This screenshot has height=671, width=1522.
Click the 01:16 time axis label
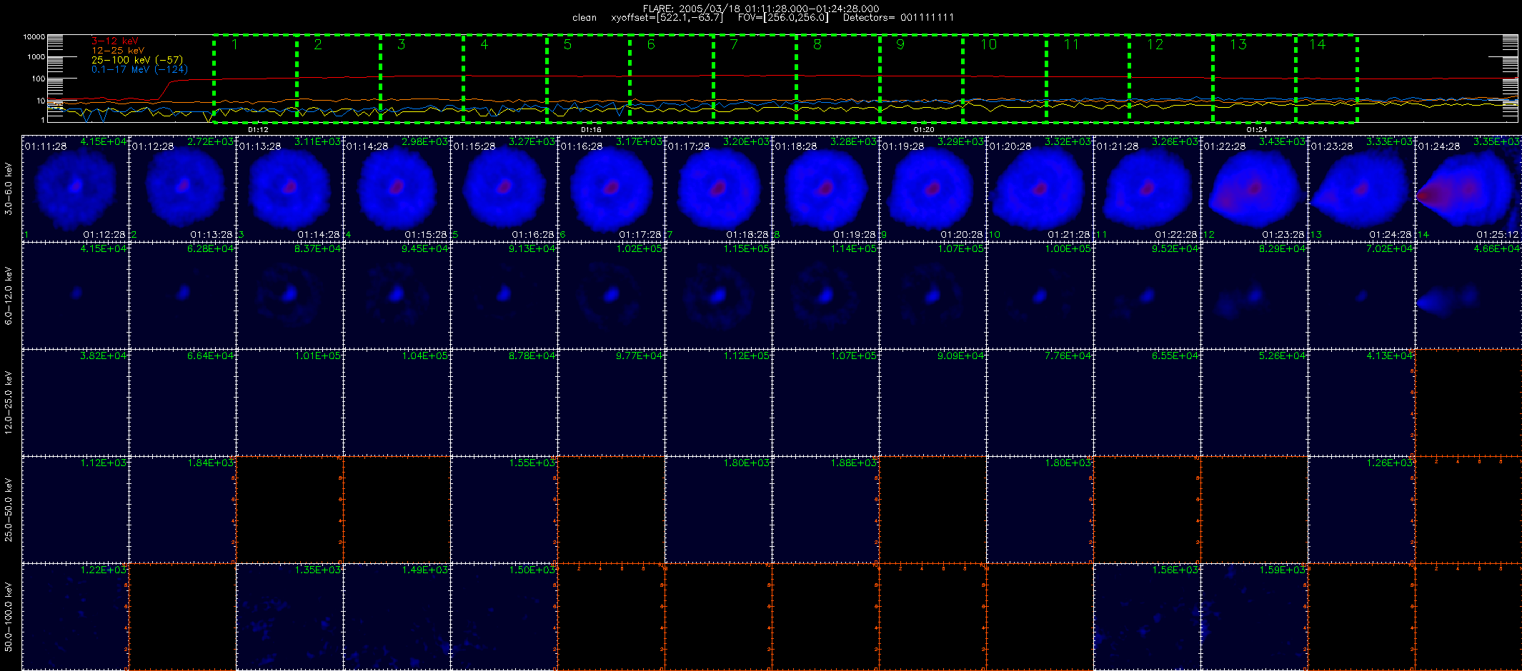[x=591, y=130]
